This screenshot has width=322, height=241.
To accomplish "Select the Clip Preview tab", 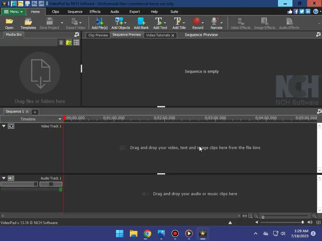I will pos(98,35).
